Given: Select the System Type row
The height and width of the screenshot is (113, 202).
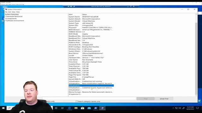Looking at the screenshot, I should 91,23.
